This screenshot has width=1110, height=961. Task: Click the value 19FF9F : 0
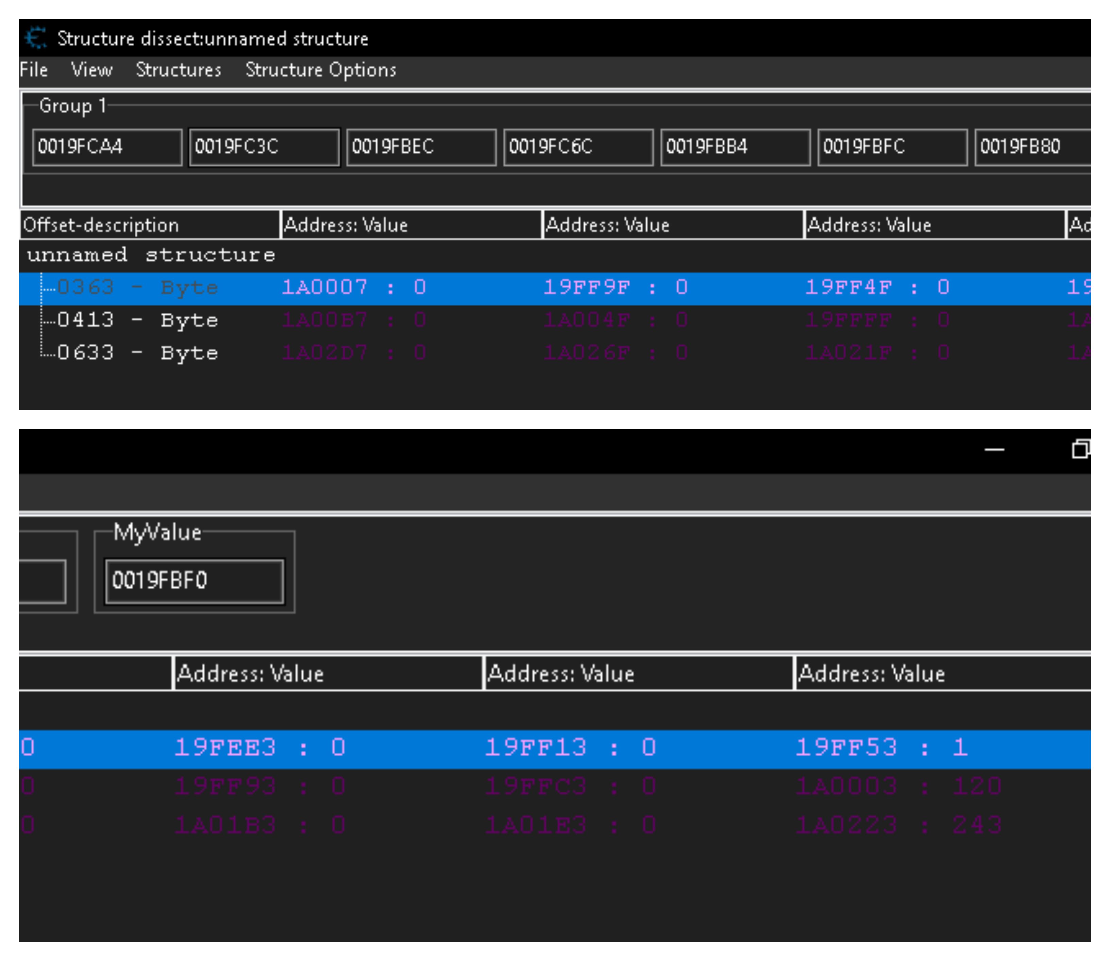click(x=616, y=288)
